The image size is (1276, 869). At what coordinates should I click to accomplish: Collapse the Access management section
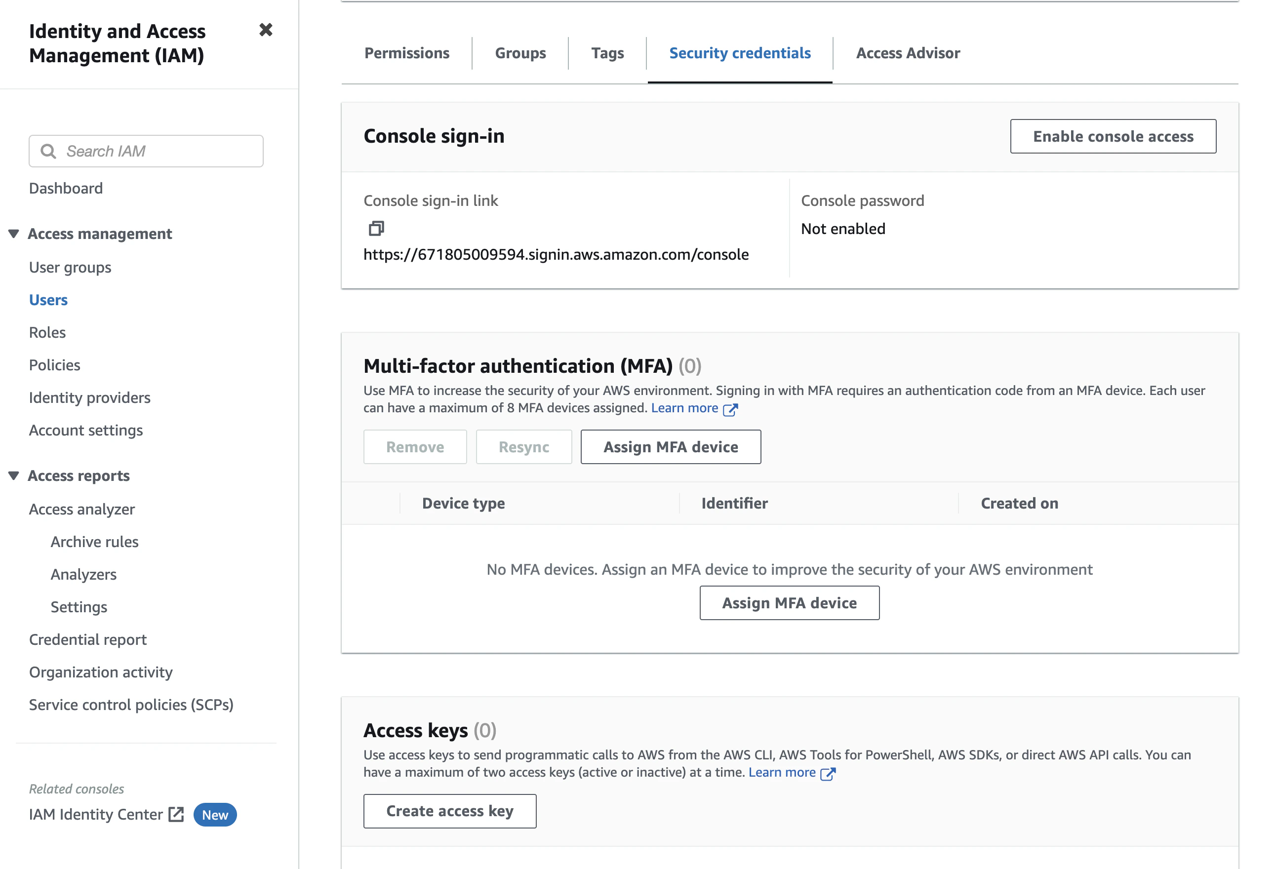pyautogui.click(x=14, y=234)
